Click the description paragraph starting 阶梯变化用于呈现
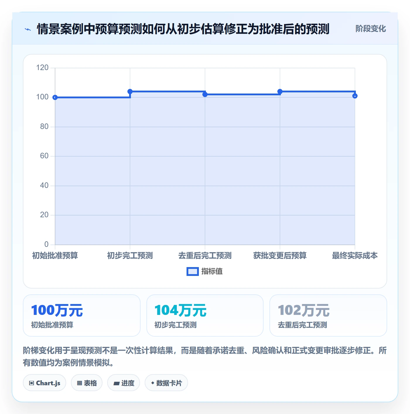Image resolution: width=410 pixels, height=414 pixels. [x=205, y=357]
